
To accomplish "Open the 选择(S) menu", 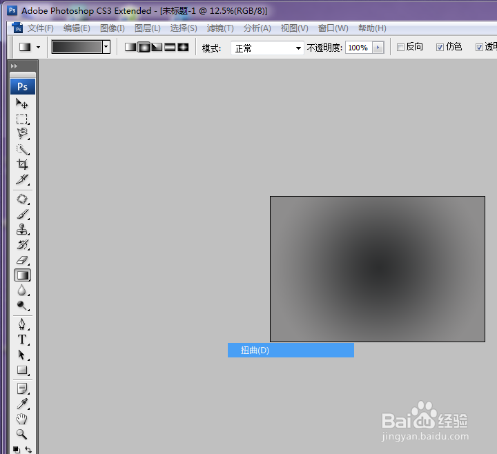I will (x=184, y=28).
